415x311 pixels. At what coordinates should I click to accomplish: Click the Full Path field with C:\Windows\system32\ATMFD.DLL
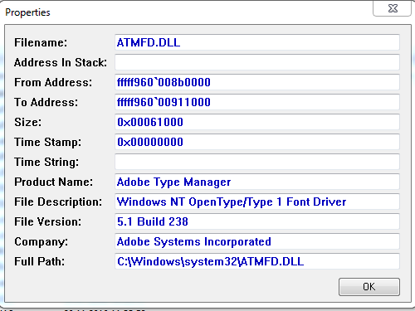[257, 261]
